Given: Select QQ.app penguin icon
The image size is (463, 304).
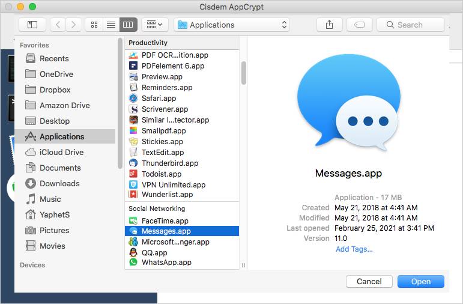Looking at the screenshot, I should 133,252.
